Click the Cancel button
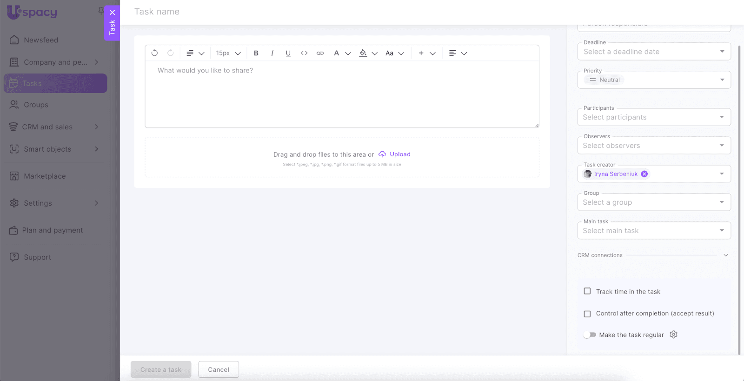 [219, 369]
